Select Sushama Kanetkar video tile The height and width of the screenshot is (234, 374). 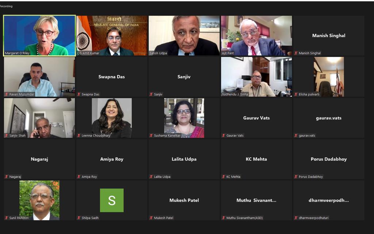point(184,118)
